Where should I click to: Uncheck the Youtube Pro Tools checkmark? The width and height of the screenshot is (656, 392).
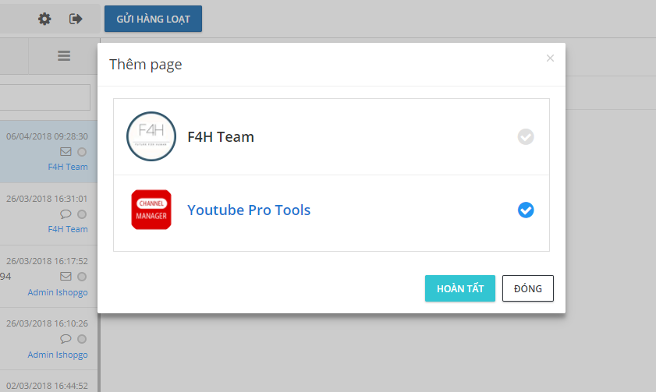click(x=526, y=210)
